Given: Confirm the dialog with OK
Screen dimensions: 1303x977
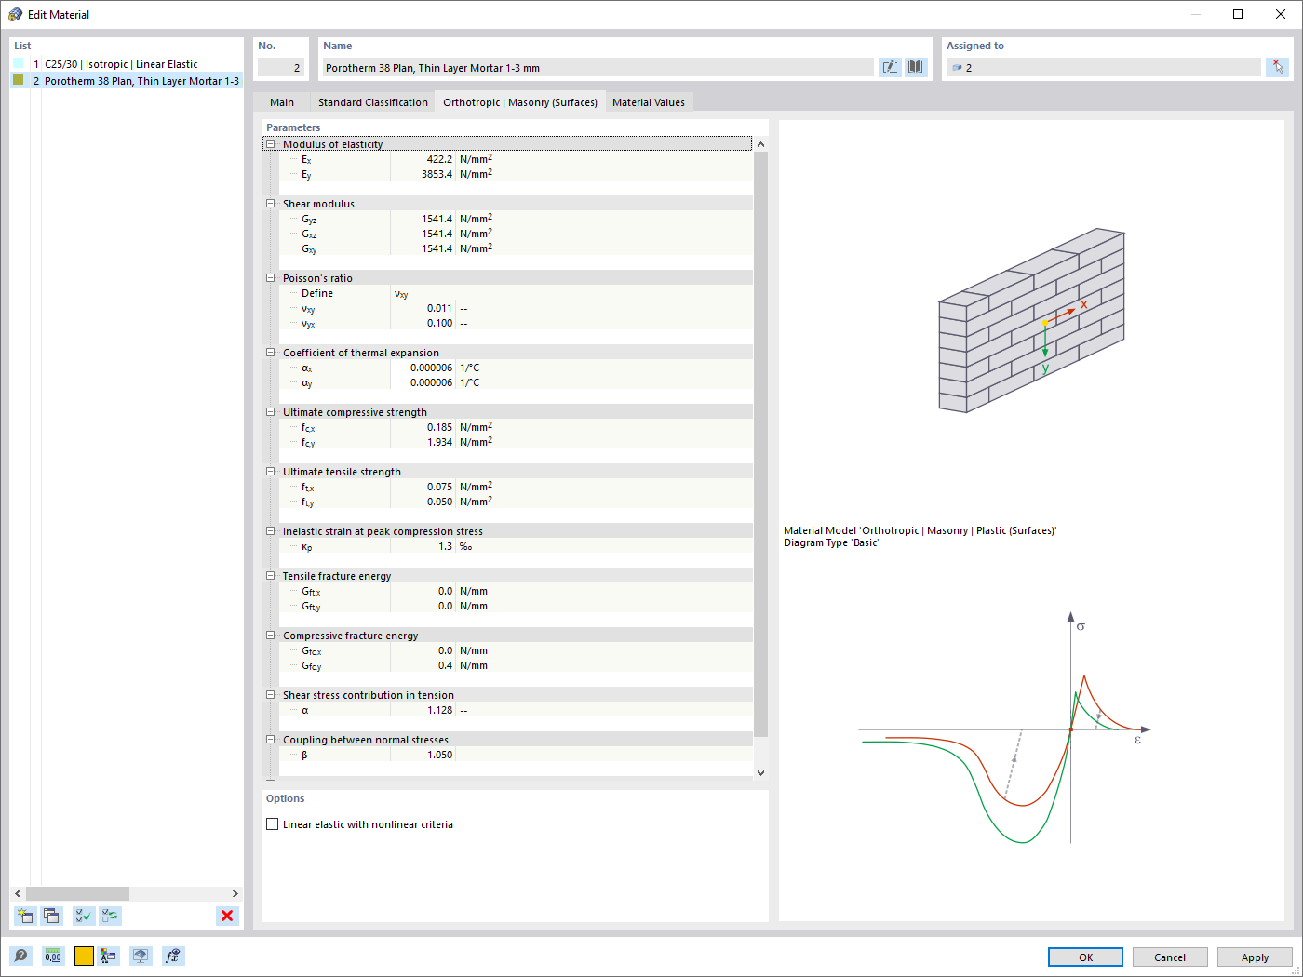Looking at the screenshot, I should click(1085, 957).
